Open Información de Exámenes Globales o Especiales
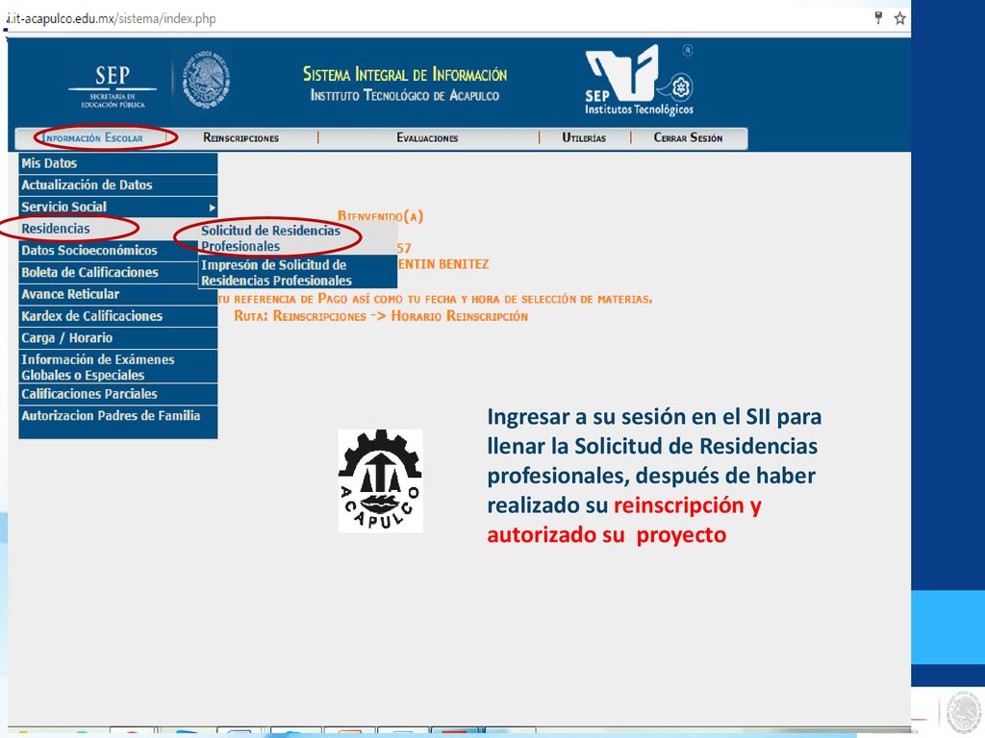This screenshot has width=985, height=738. 118,367
